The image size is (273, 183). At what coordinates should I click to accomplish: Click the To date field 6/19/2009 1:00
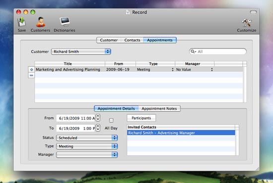pos(76,129)
